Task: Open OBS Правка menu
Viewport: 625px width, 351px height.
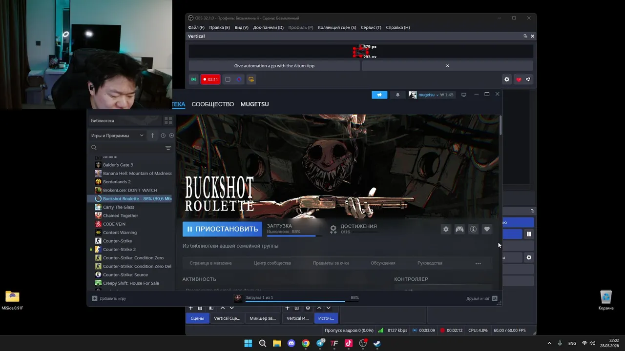Action: pyautogui.click(x=219, y=27)
